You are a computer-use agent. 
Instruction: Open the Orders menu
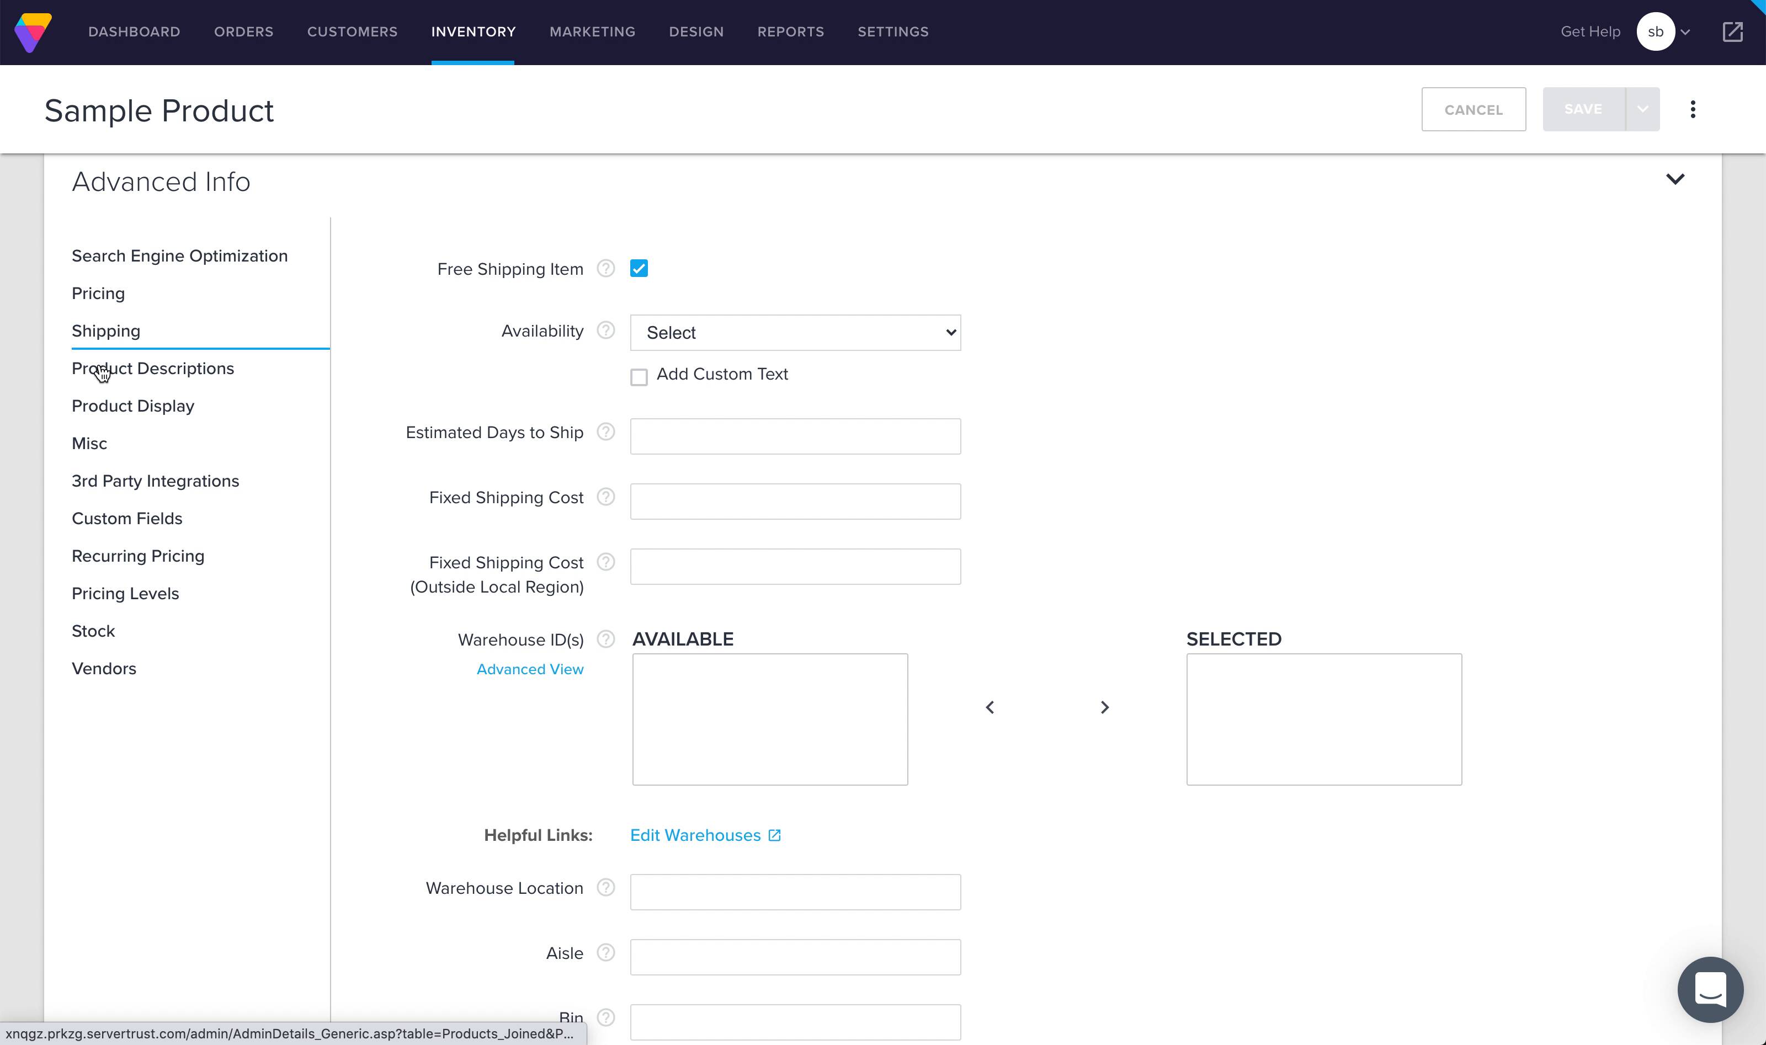[x=243, y=31]
